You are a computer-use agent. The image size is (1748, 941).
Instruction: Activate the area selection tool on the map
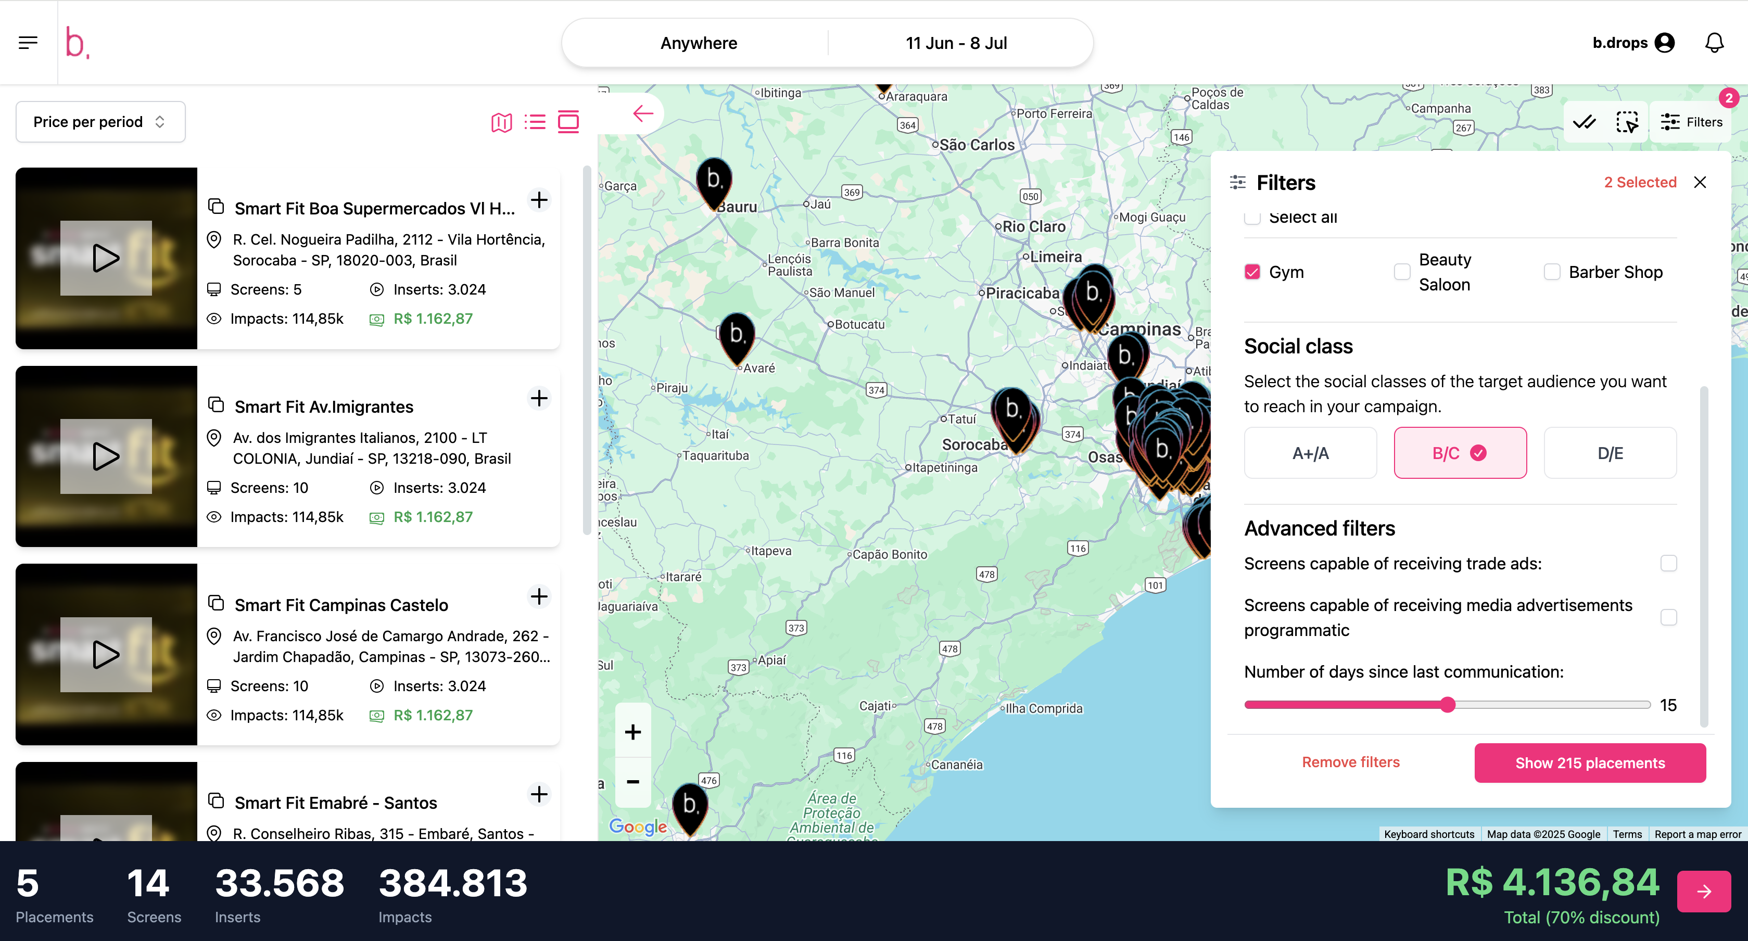1627,122
